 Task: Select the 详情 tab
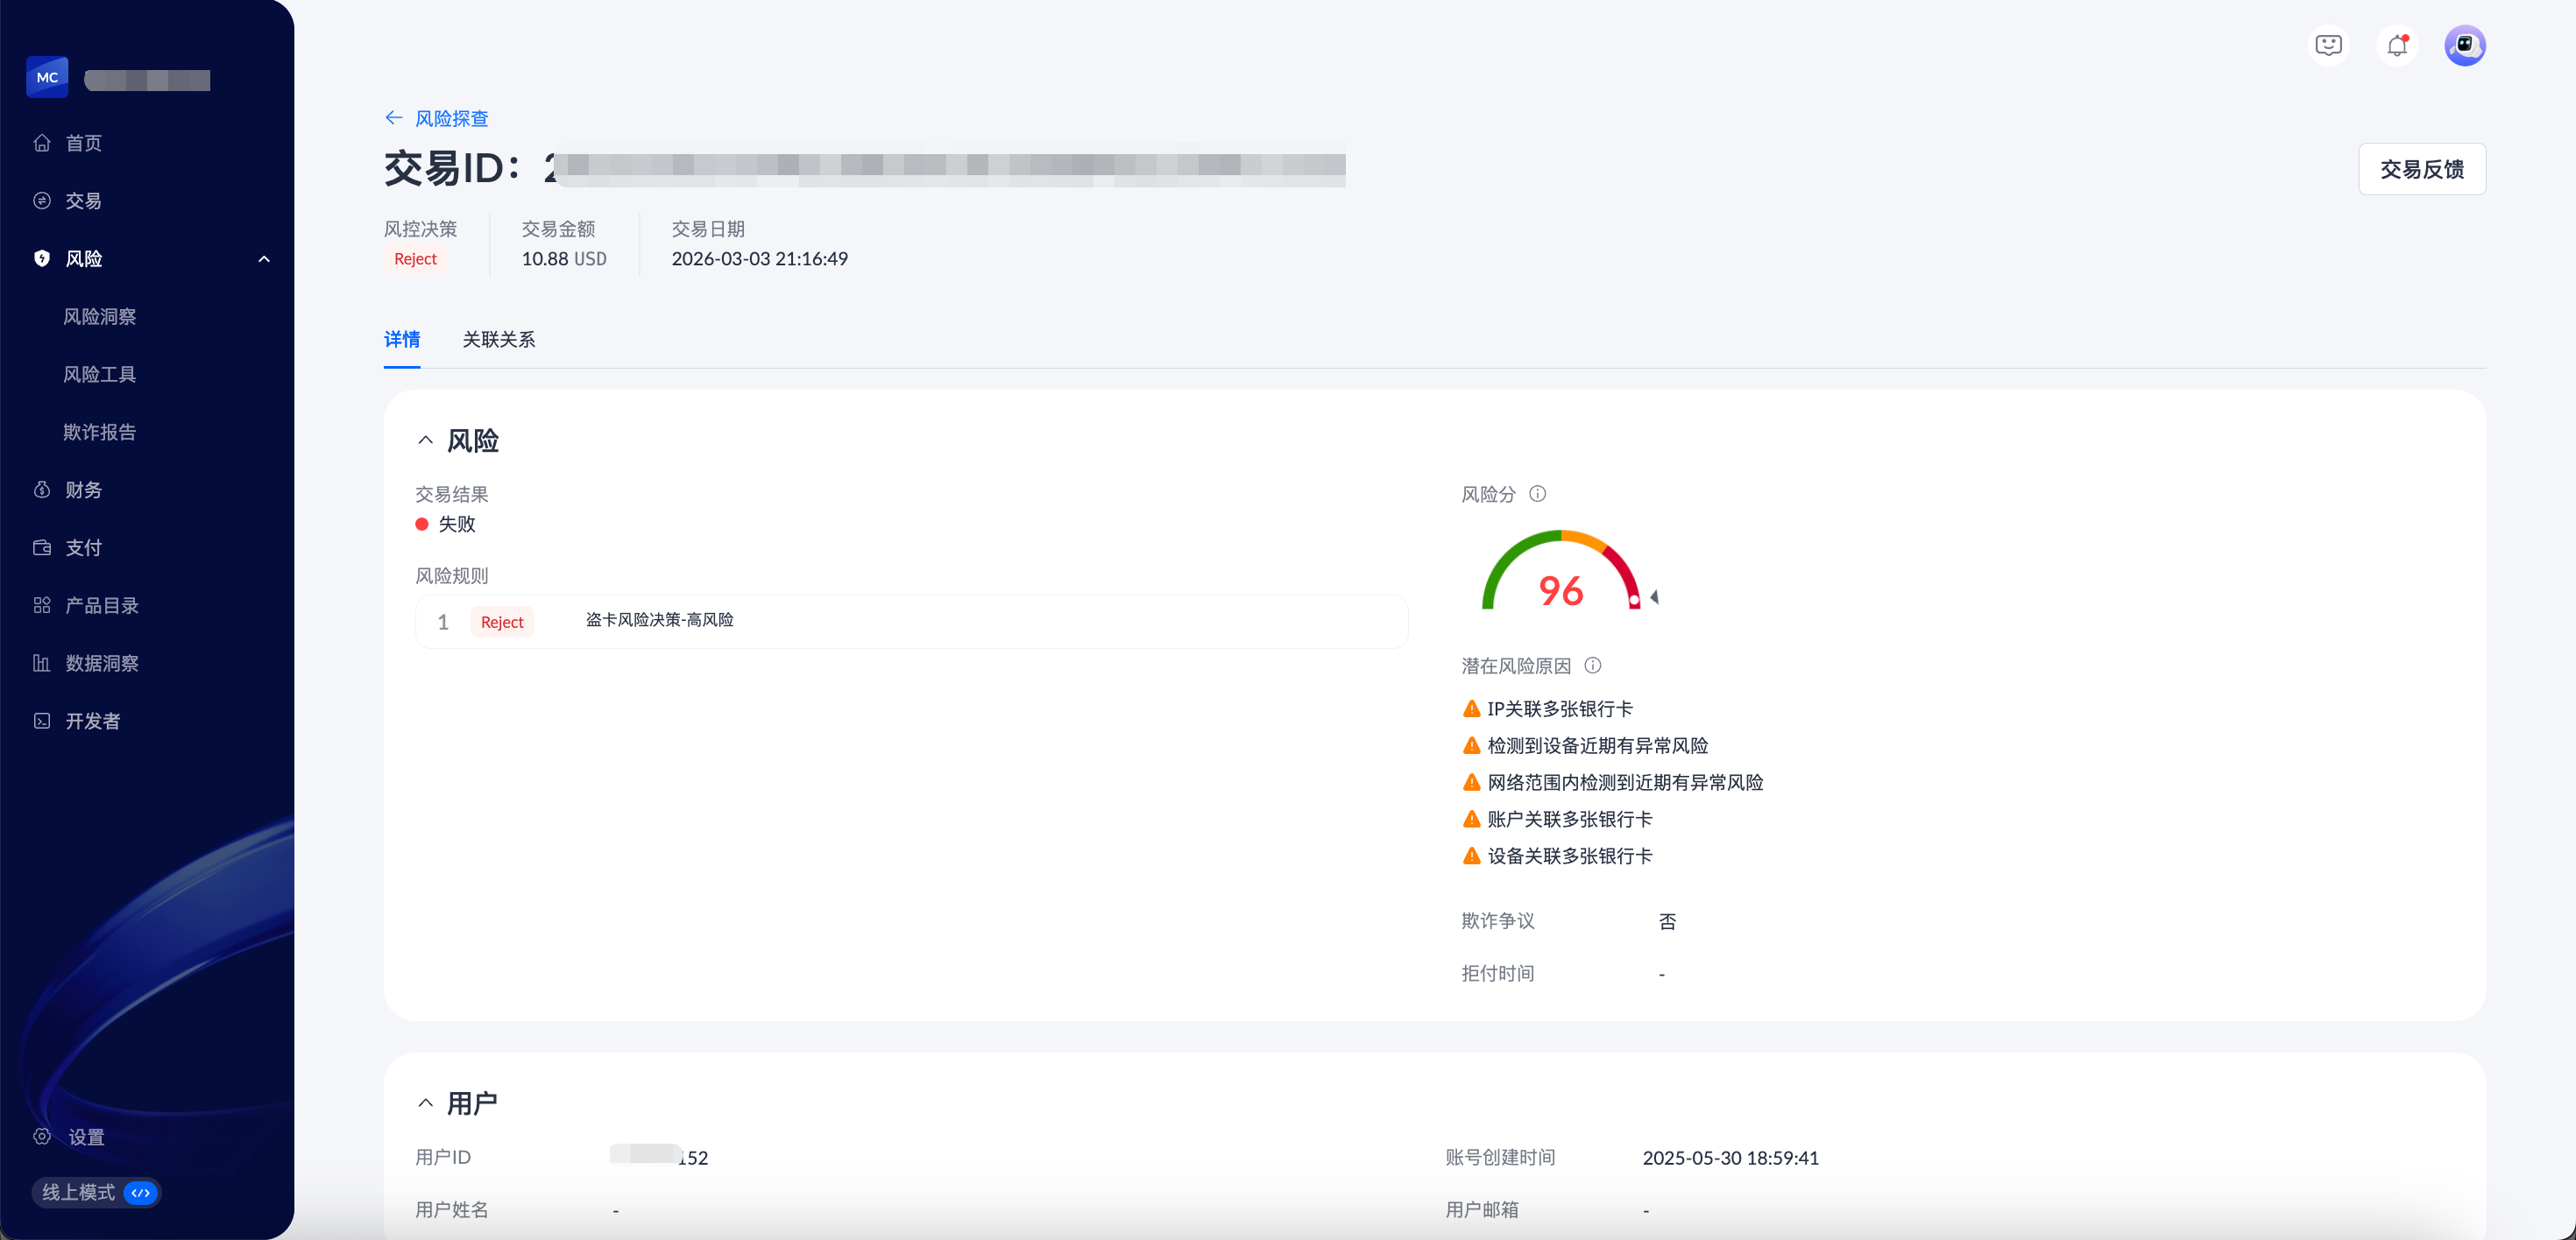click(402, 340)
